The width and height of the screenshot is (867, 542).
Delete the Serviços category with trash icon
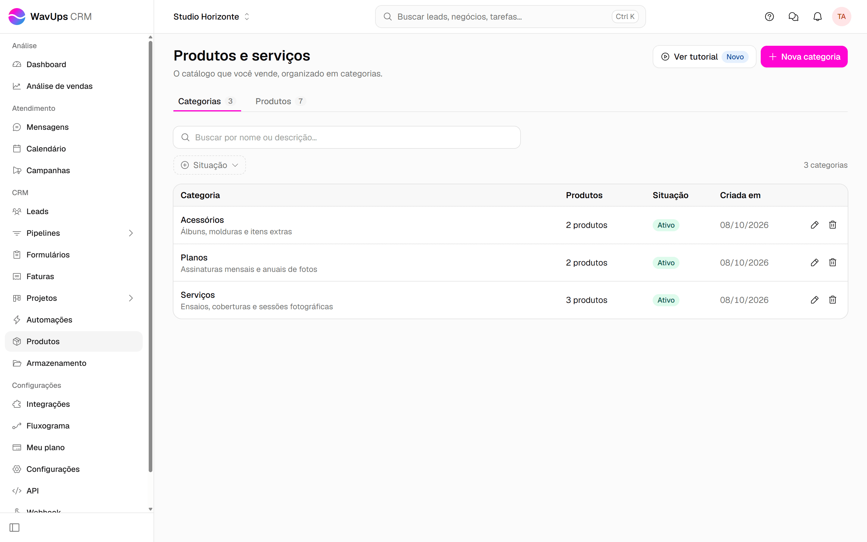833,300
